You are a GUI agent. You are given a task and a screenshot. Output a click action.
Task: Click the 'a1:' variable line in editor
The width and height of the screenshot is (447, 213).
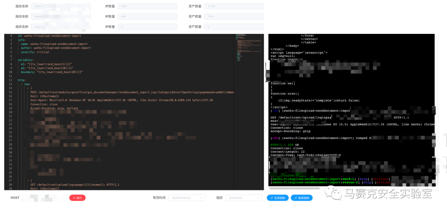tap(46, 64)
